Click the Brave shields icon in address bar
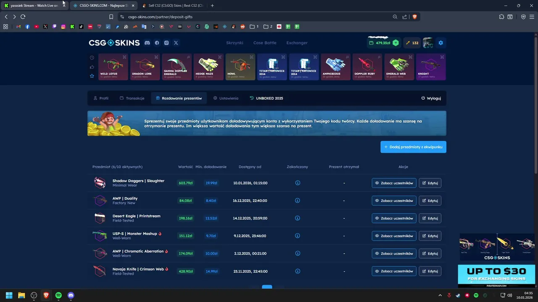The width and height of the screenshot is (538, 302). [x=414, y=17]
